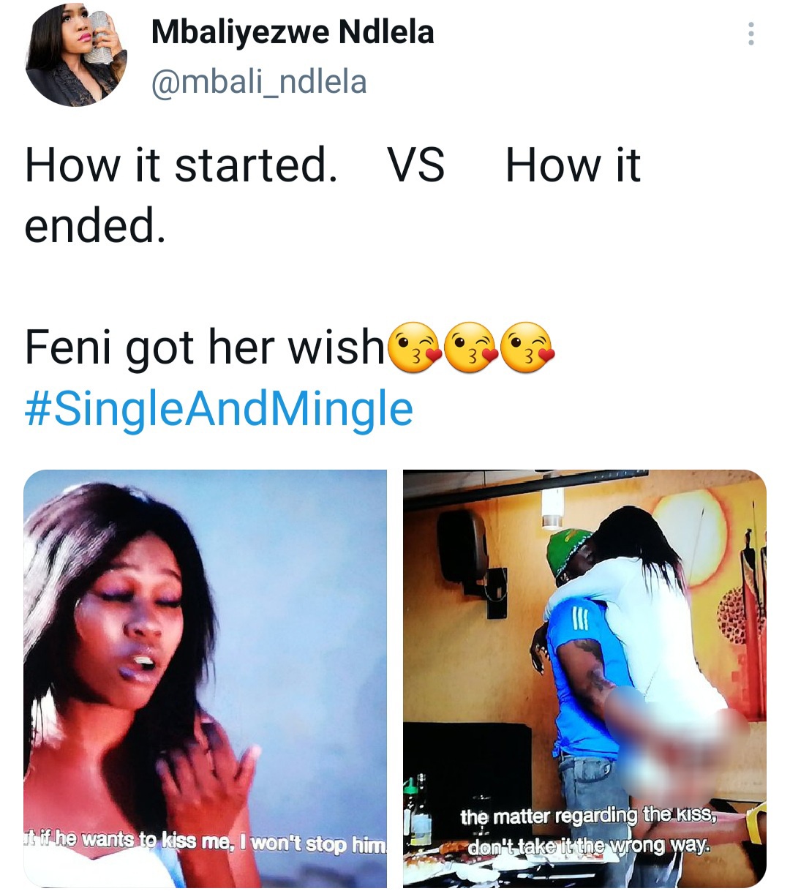Click the round profile avatar picture

(x=74, y=56)
